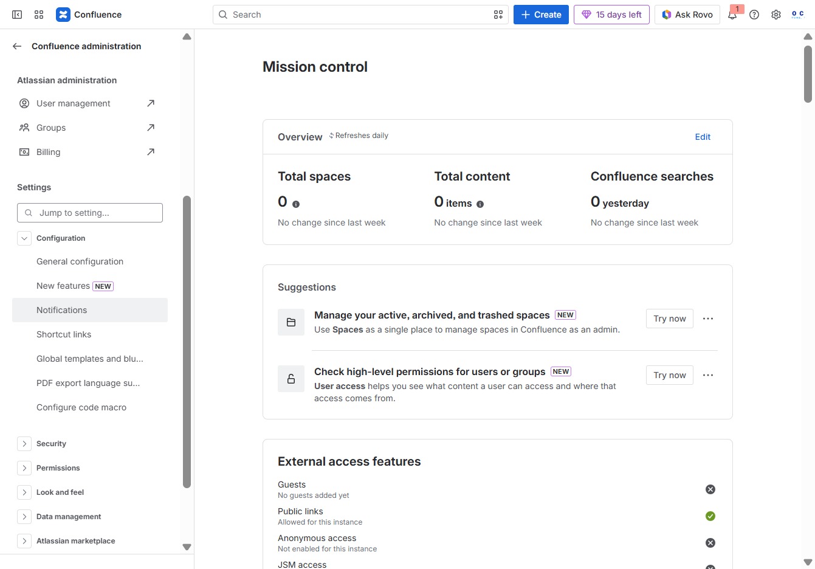Click the external link arrow for Billing

(151, 152)
